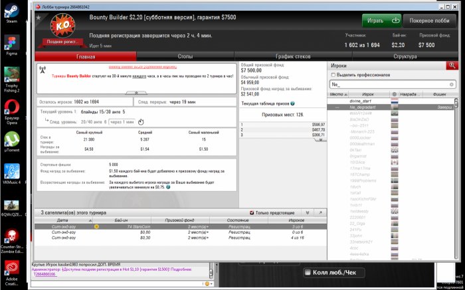Sort players by 'Фишек' column header
This screenshot has width=465, height=290.
click(x=440, y=94)
